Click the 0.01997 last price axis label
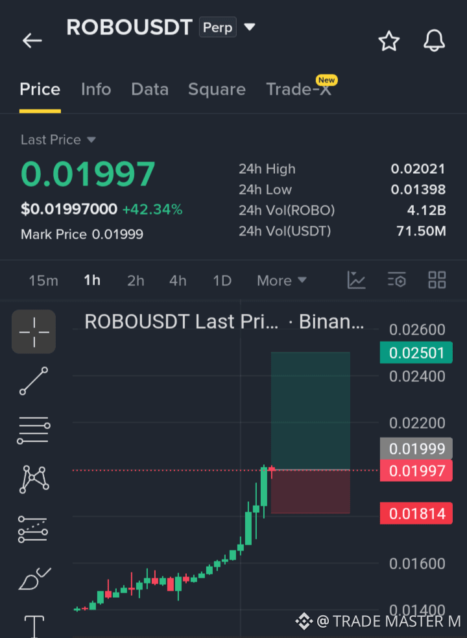 [416, 471]
